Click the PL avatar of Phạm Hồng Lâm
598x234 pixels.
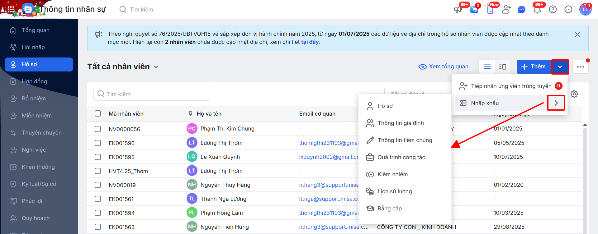coord(192,213)
